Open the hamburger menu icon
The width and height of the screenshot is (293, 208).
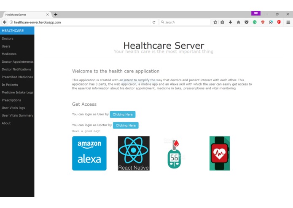tap(288, 22)
